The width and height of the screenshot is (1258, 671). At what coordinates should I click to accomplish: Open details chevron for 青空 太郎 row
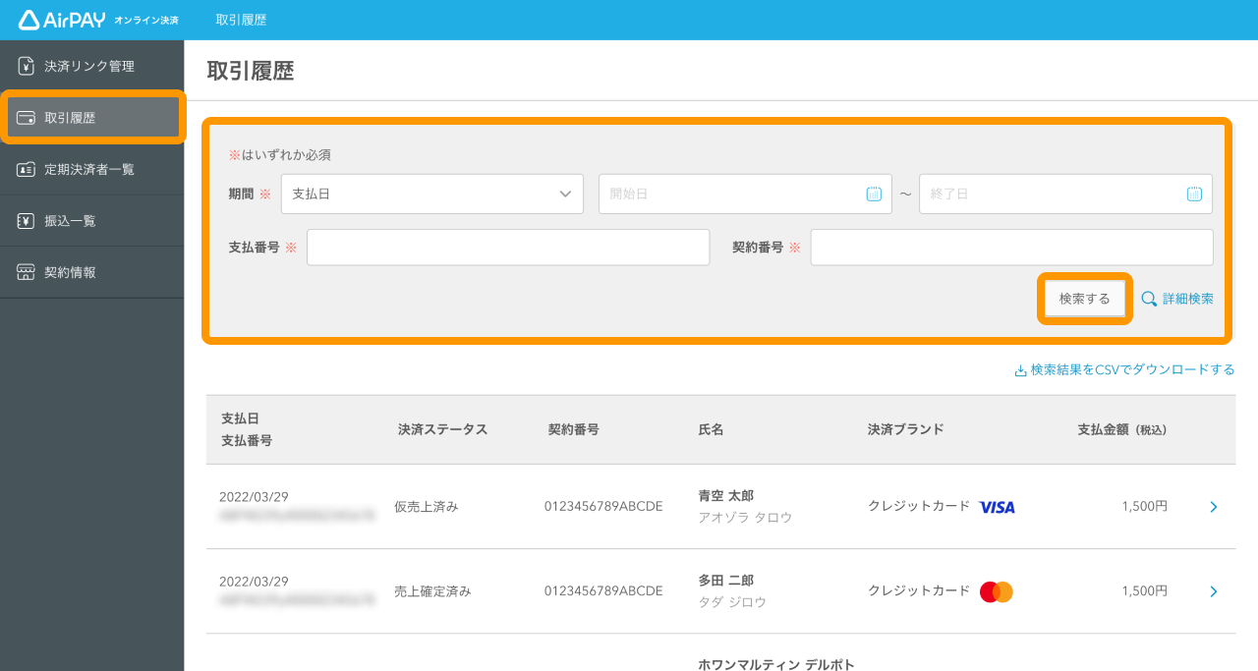tap(1214, 507)
